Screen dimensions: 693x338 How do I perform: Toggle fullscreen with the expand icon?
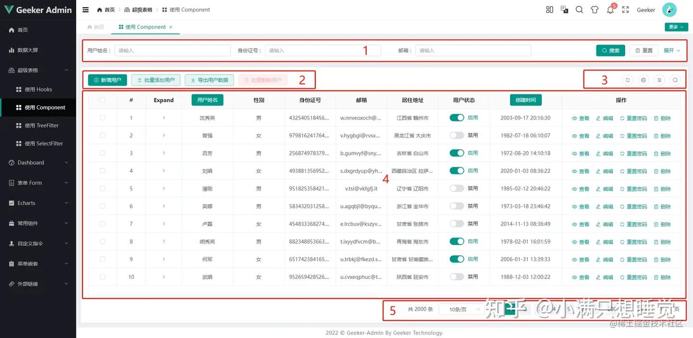coord(626,10)
